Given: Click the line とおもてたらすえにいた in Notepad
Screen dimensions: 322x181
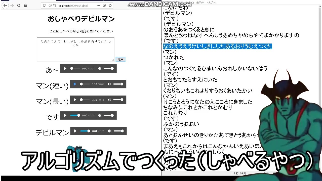Looking at the screenshot, I should [190, 79].
